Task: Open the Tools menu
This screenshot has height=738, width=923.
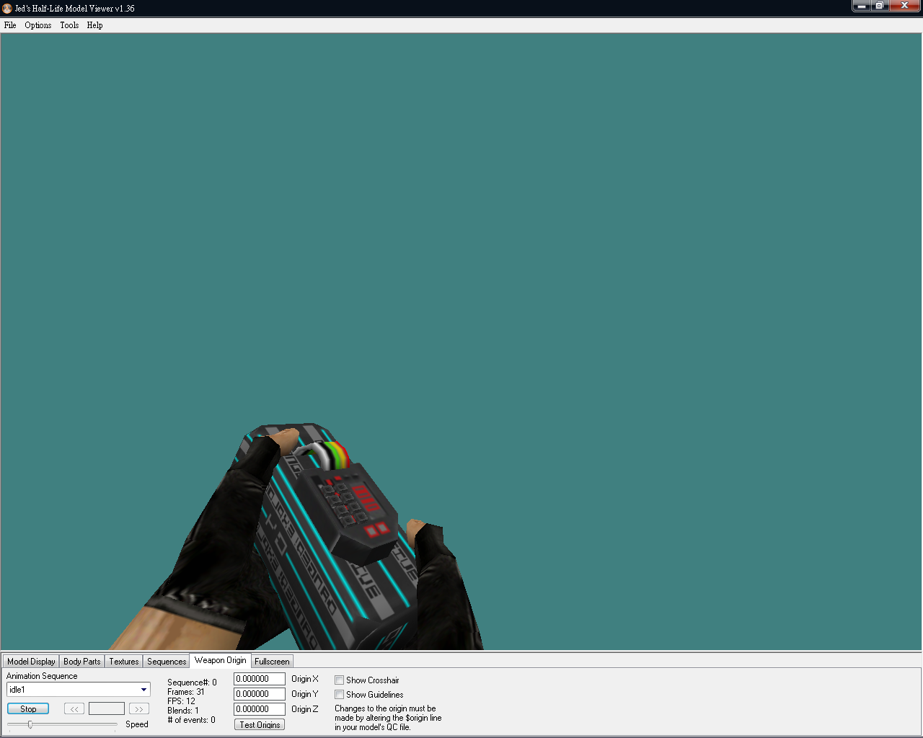Action: [69, 25]
